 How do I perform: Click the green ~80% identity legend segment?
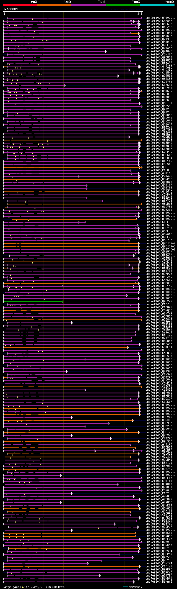tap(123, 5)
